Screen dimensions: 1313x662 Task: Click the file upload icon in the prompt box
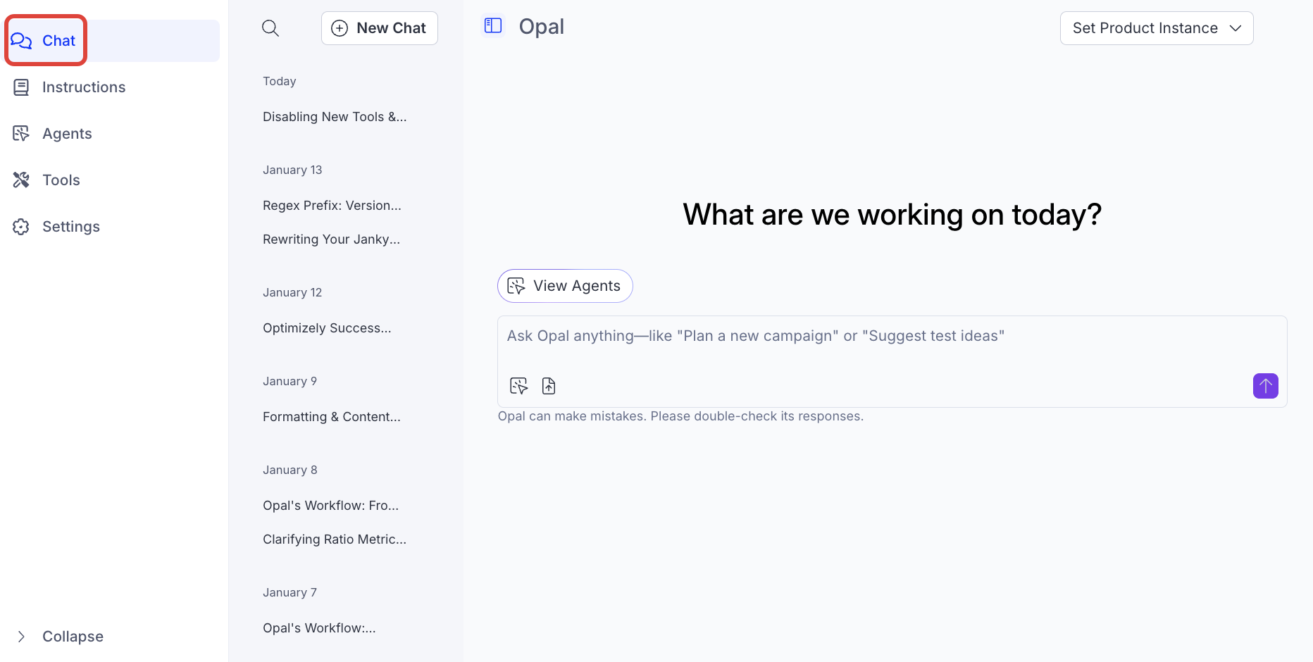tap(549, 386)
